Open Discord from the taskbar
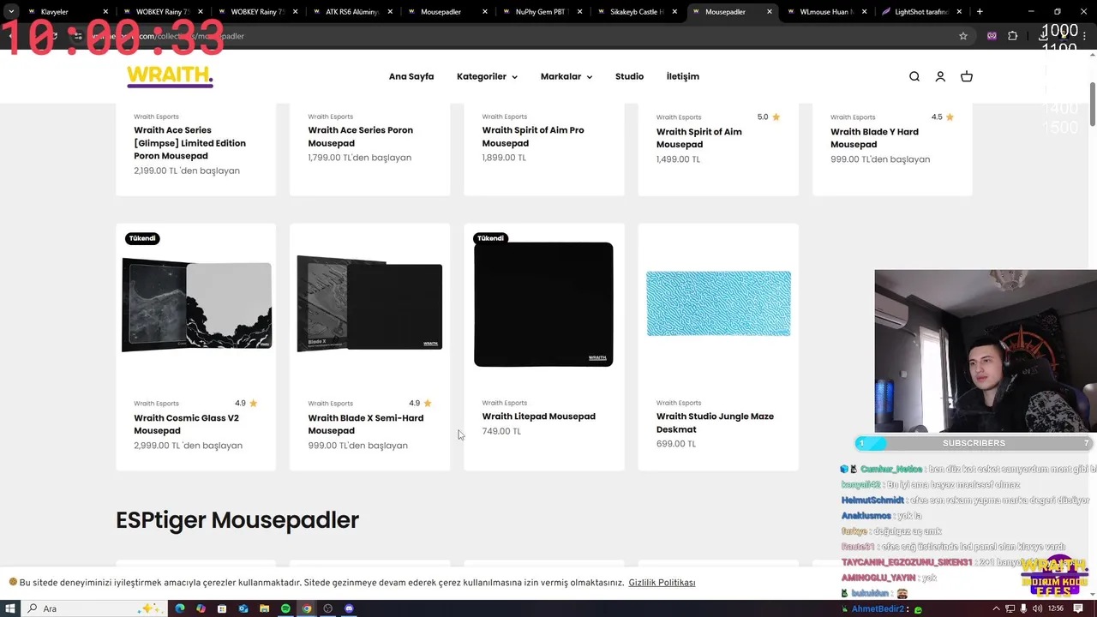This screenshot has width=1097, height=617. 349,608
